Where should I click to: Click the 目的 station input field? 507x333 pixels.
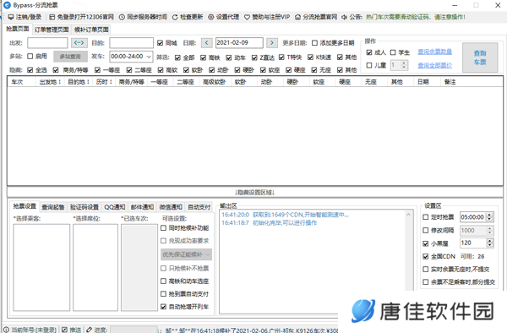[x=131, y=42]
